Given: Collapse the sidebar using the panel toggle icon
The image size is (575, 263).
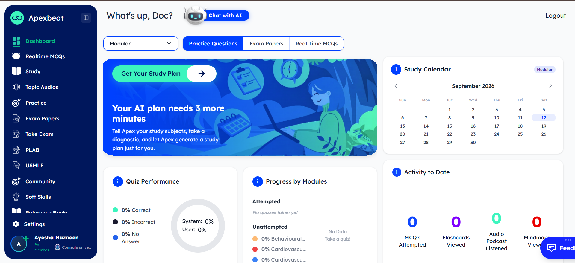Looking at the screenshot, I should (86, 18).
